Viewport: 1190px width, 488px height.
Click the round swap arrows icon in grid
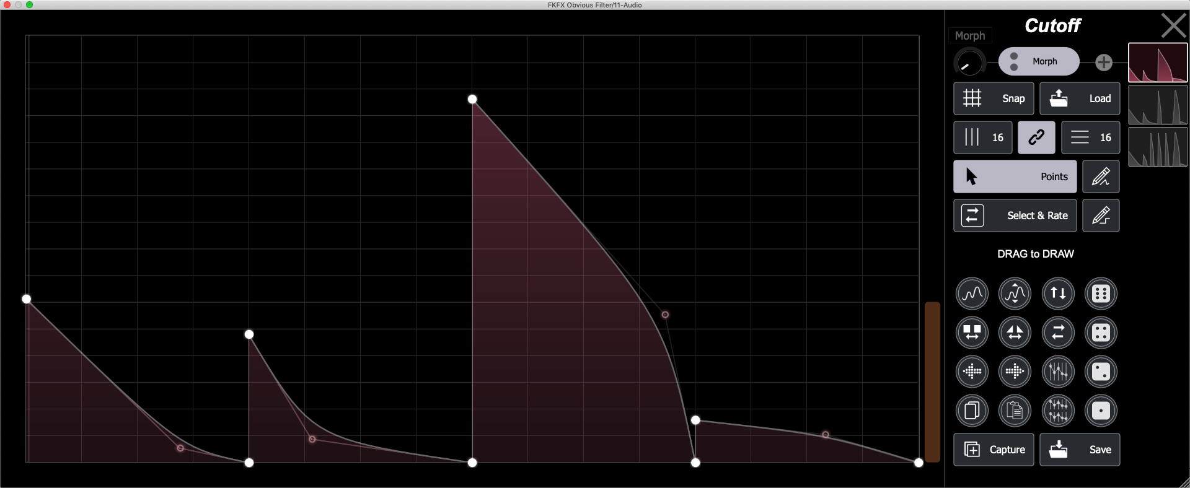click(x=1058, y=333)
